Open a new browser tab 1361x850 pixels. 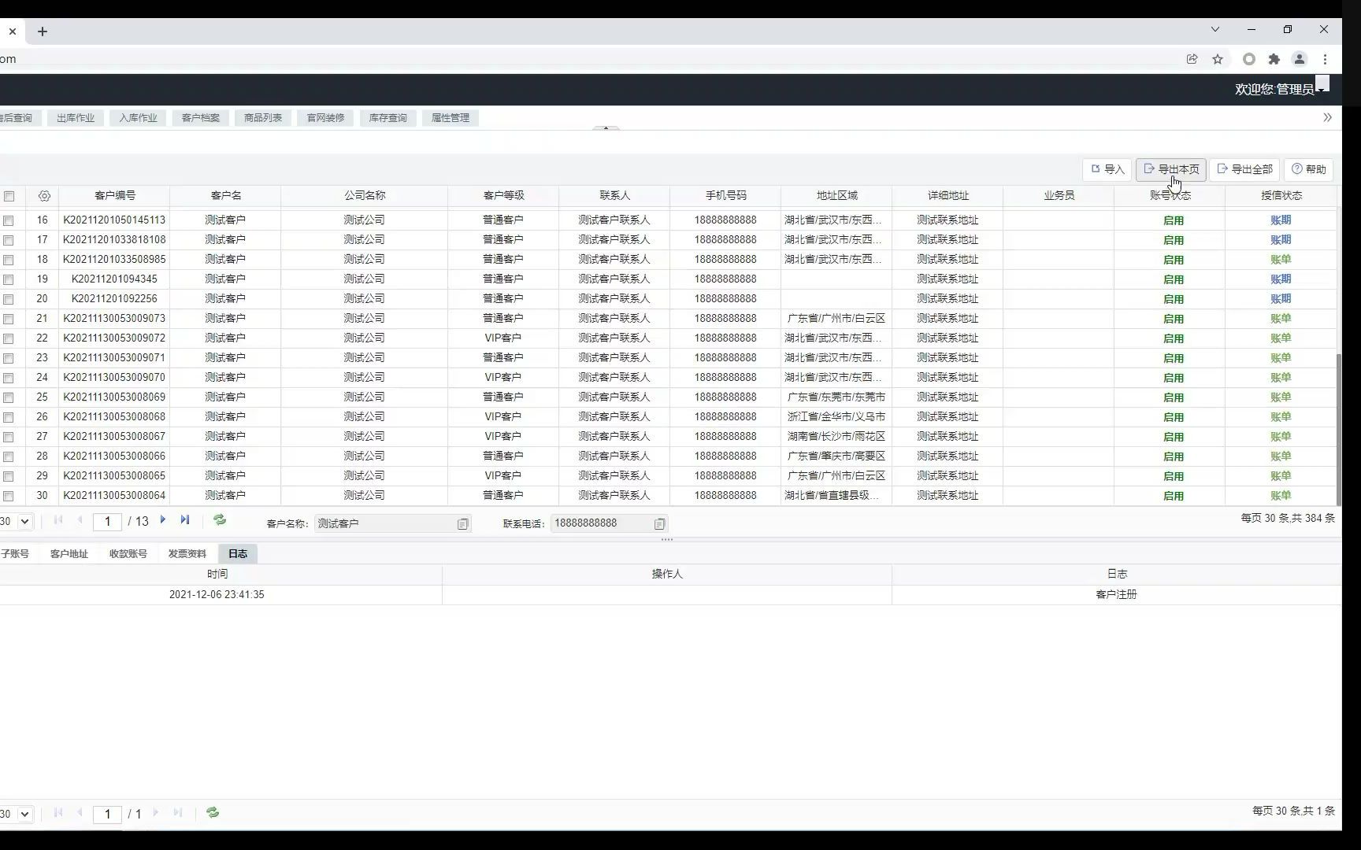click(43, 31)
